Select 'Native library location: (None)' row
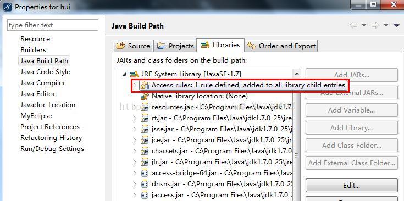Image resolution: width=404 pixels, height=201 pixels. [200, 96]
